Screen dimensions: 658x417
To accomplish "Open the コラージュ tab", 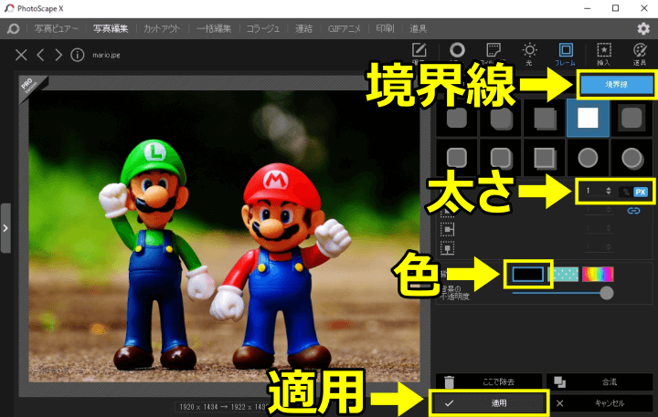I will (x=262, y=28).
